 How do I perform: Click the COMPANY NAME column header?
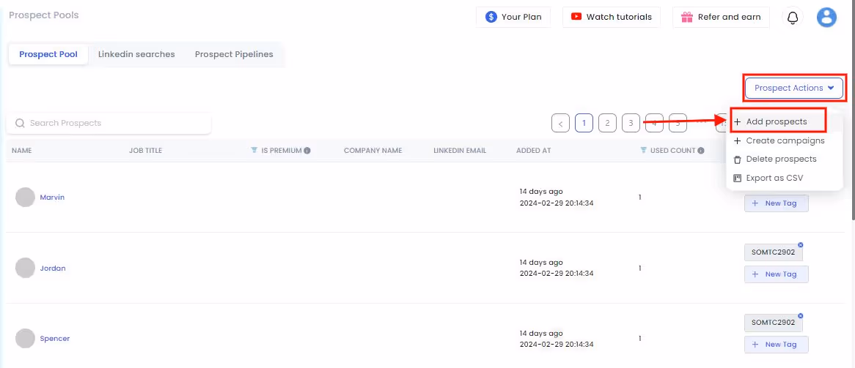click(373, 150)
